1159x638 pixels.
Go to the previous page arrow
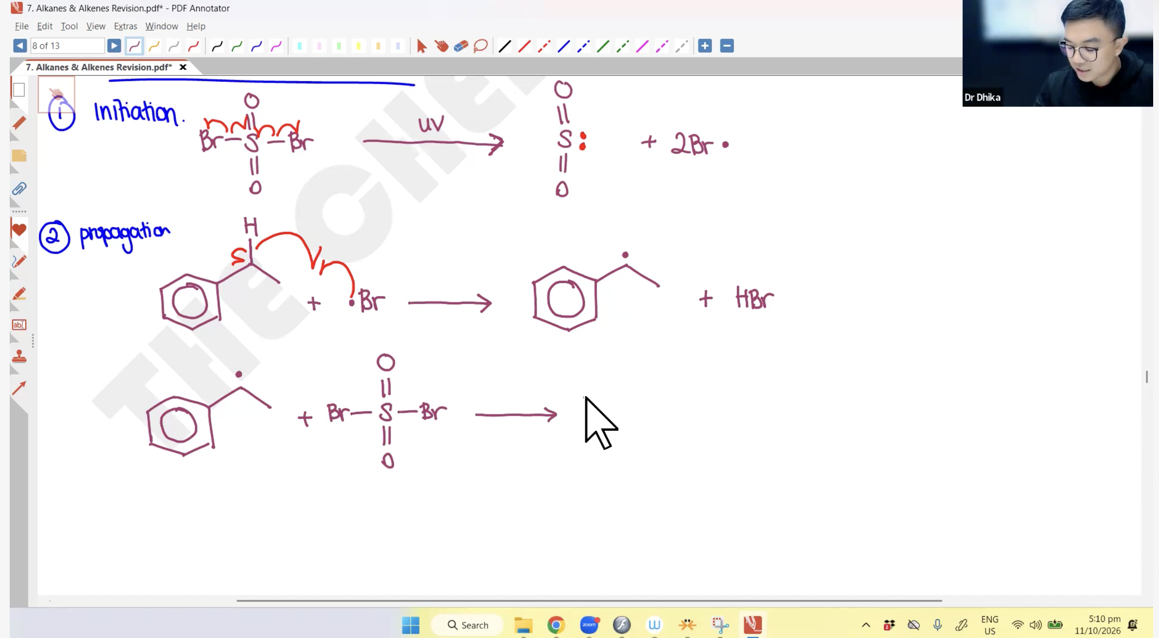click(20, 46)
